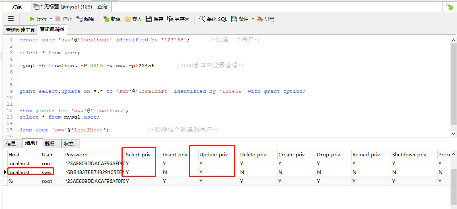Click line 1 create user statement
Screen dimensions: 457x209
coord(104,40)
